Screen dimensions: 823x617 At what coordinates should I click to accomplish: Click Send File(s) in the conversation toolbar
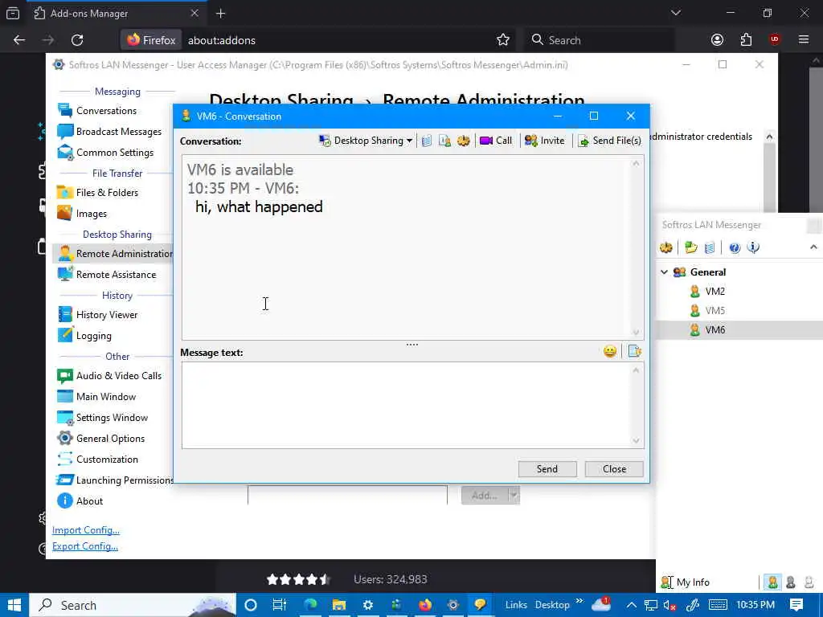click(x=609, y=141)
